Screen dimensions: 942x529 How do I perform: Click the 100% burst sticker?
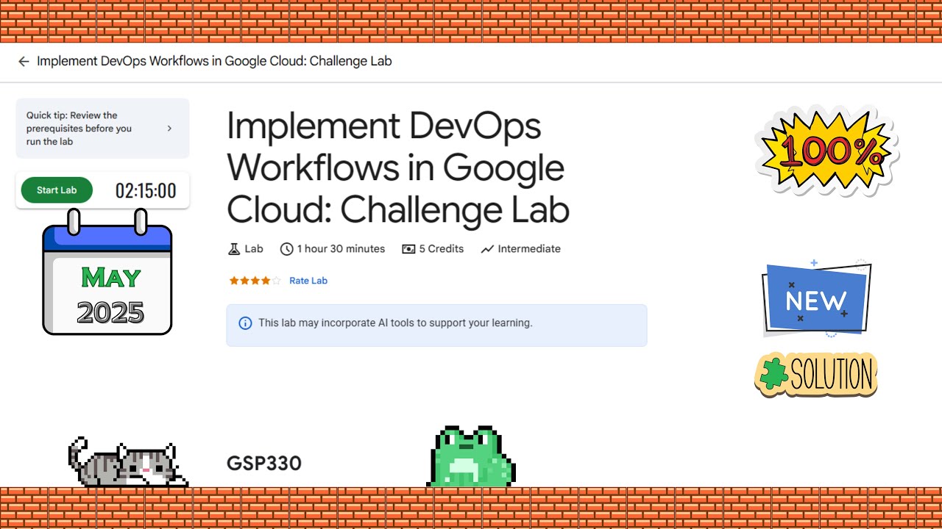point(827,150)
